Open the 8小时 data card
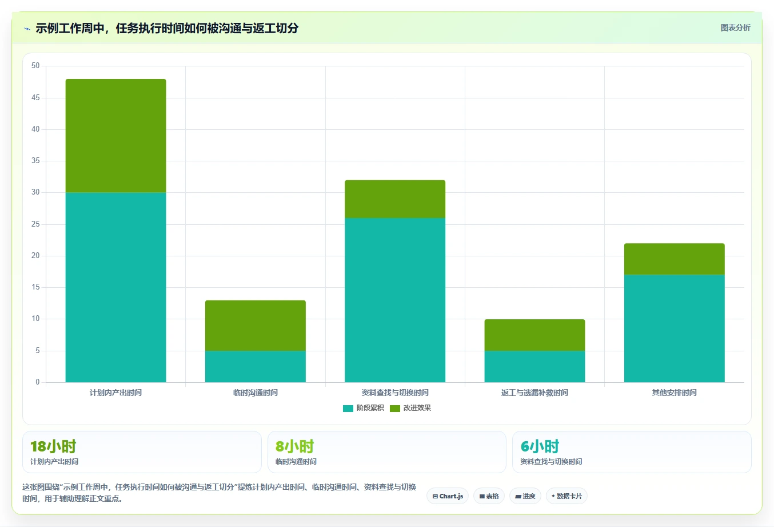Image resolution: width=774 pixels, height=527 pixels. pos(387,452)
